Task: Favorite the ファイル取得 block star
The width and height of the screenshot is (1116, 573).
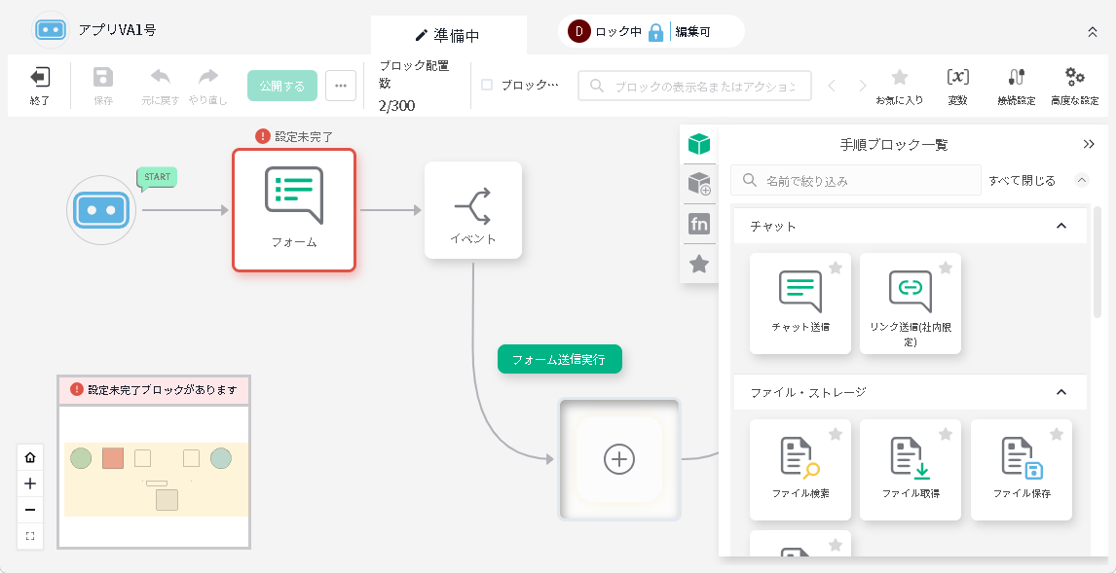Action: 945,434
